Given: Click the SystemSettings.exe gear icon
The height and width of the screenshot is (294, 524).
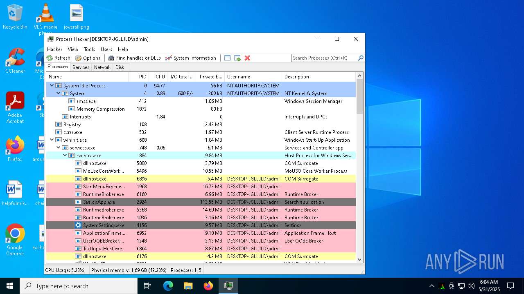Looking at the screenshot, I should [78, 225].
